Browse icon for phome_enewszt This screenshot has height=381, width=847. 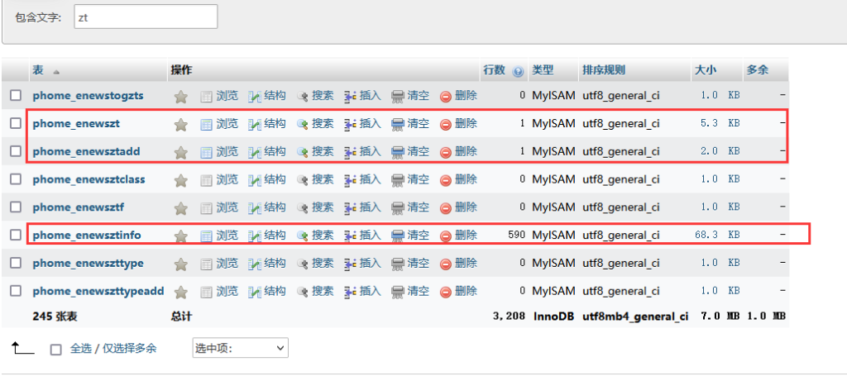(206, 125)
